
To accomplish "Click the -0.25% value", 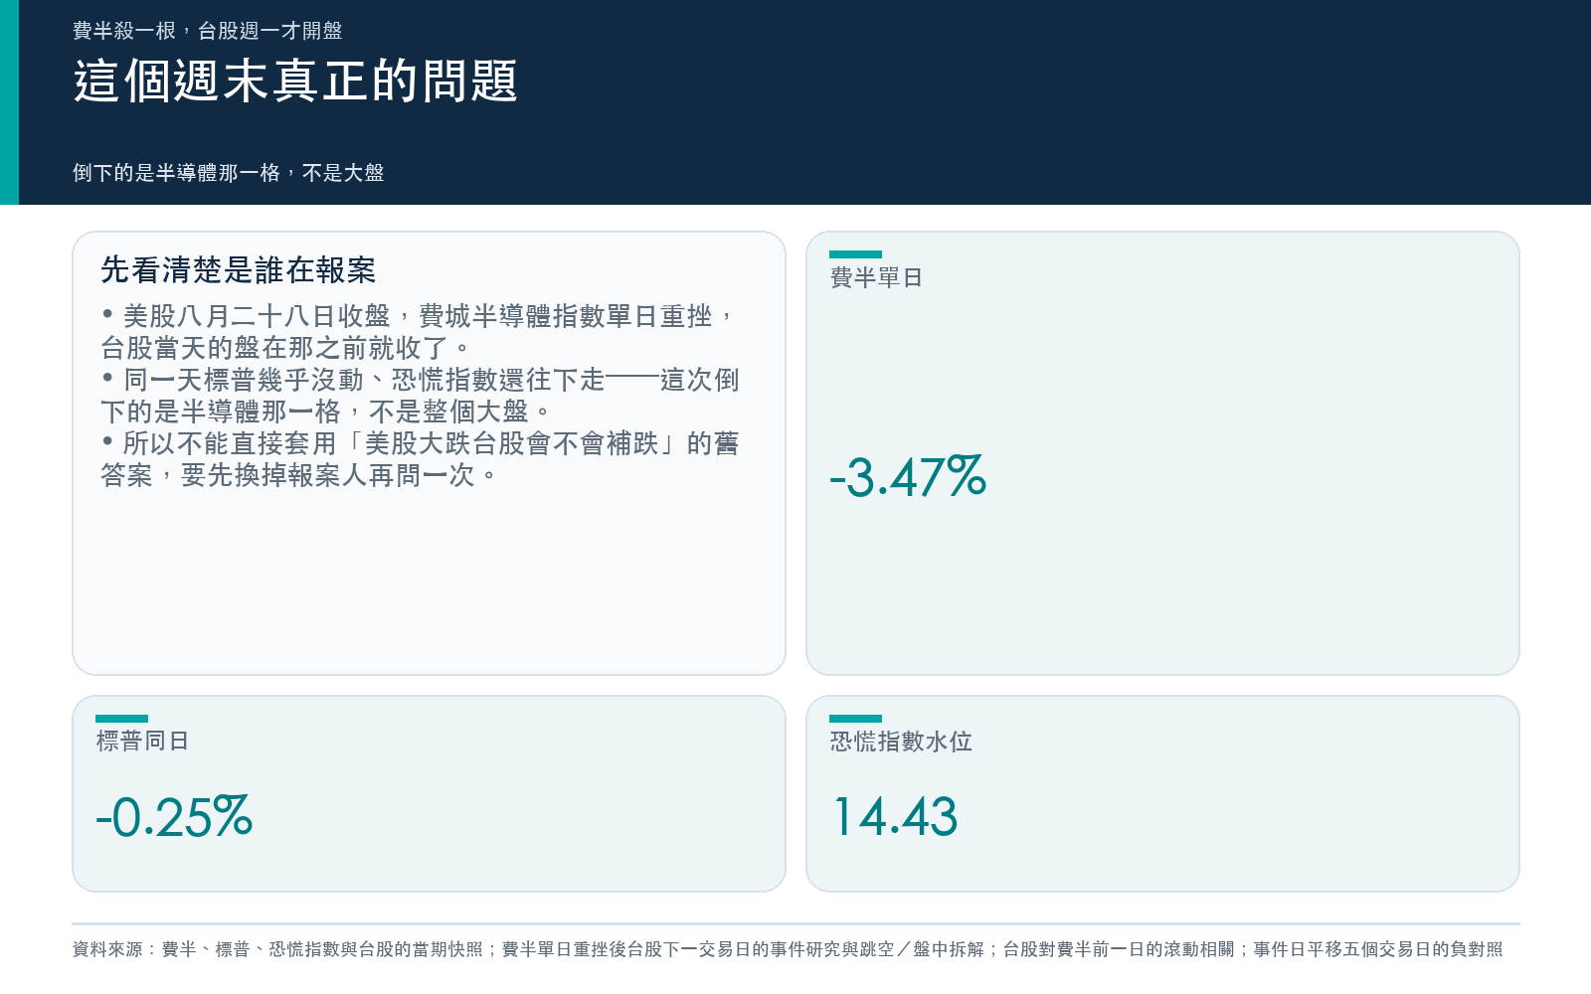I will tap(174, 817).
